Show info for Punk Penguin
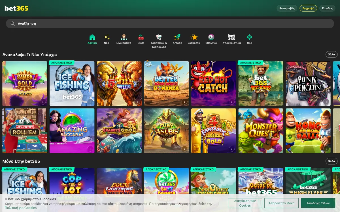Image resolution: width=340 pixels, height=212 pixels. 326,101
